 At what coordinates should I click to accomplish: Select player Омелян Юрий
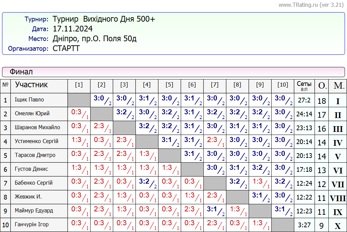[x=32, y=114]
